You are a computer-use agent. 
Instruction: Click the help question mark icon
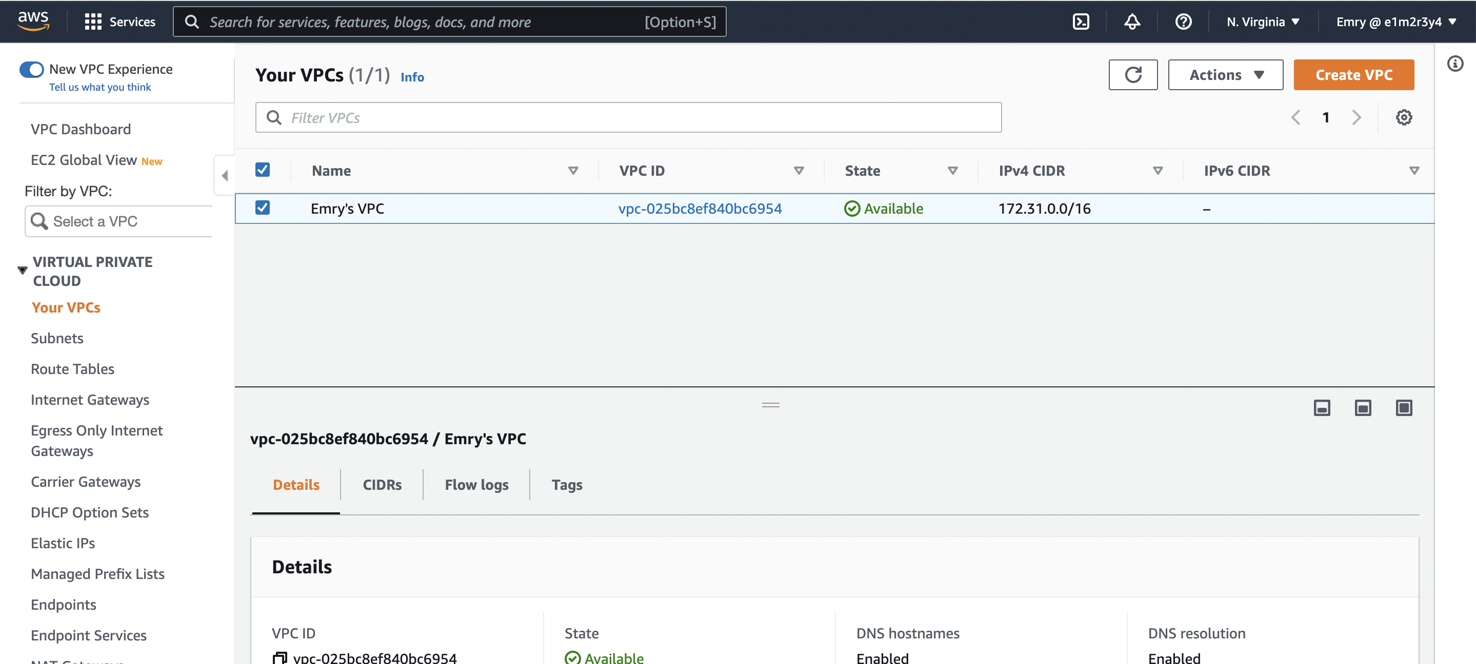point(1183,22)
